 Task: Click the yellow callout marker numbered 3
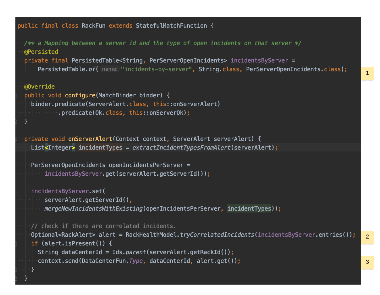pyautogui.click(x=367, y=262)
